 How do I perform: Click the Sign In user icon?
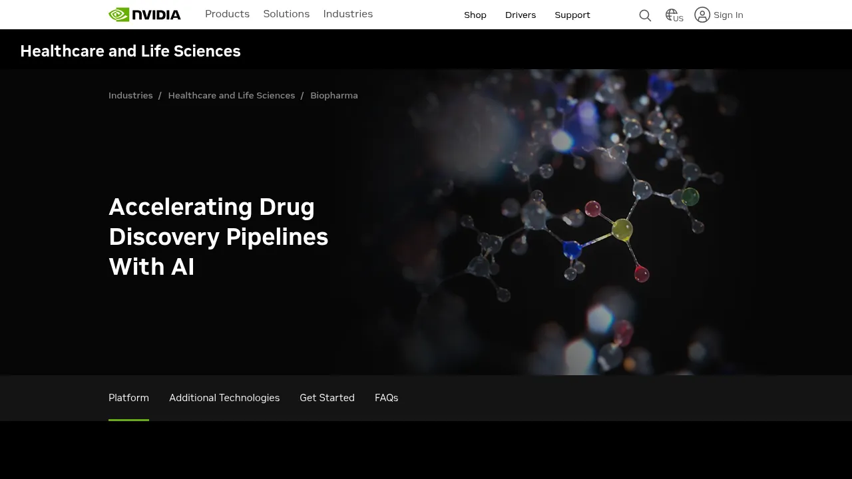click(x=702, y=15)
